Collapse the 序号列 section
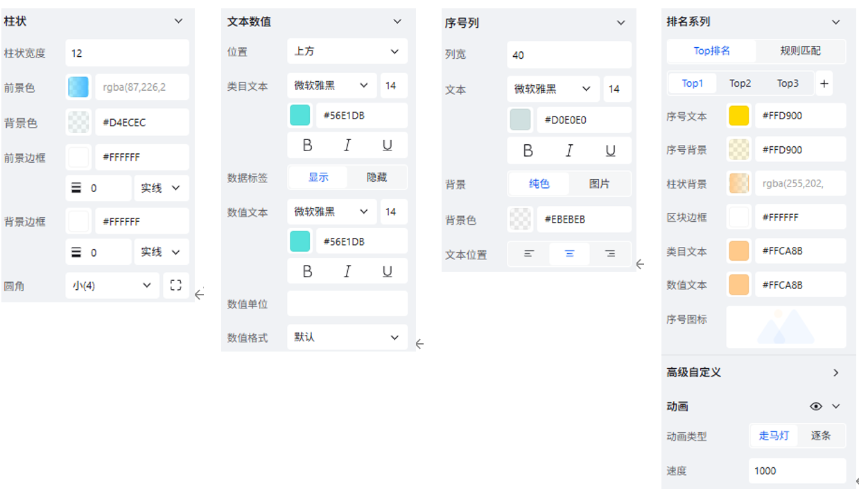This screenshot has width=859, height=493. (621, 23)
